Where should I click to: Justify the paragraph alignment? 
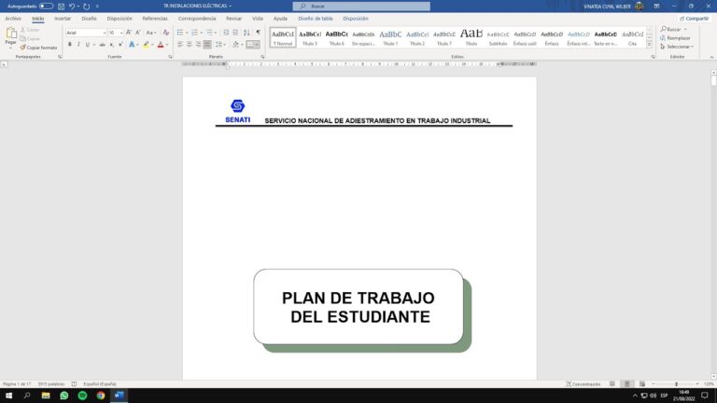pyautogui.click(x=207, y=44)
